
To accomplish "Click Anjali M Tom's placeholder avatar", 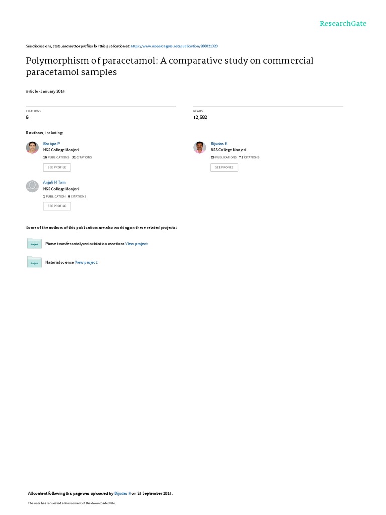I will [x=32, y=186].
